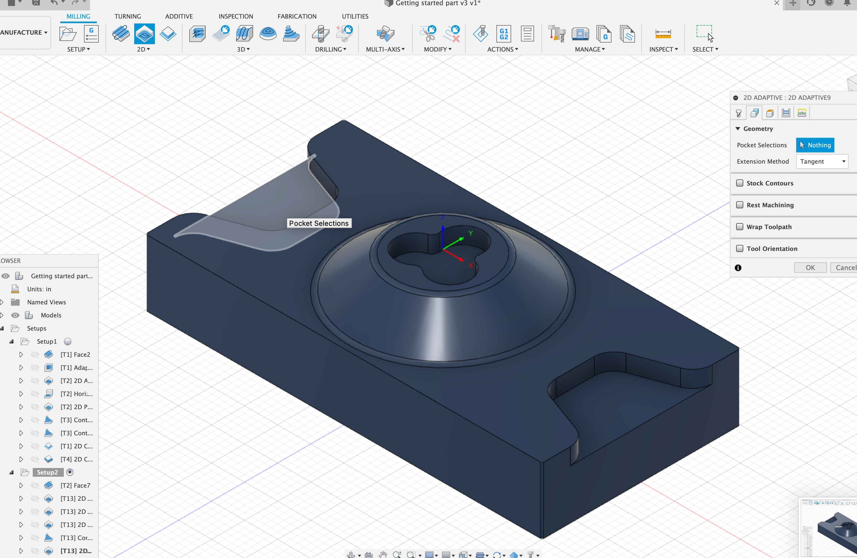Screen dimensions: 857x558
Task: Enable the Rest Machining checkbox
Action: (x=740, y=205)
